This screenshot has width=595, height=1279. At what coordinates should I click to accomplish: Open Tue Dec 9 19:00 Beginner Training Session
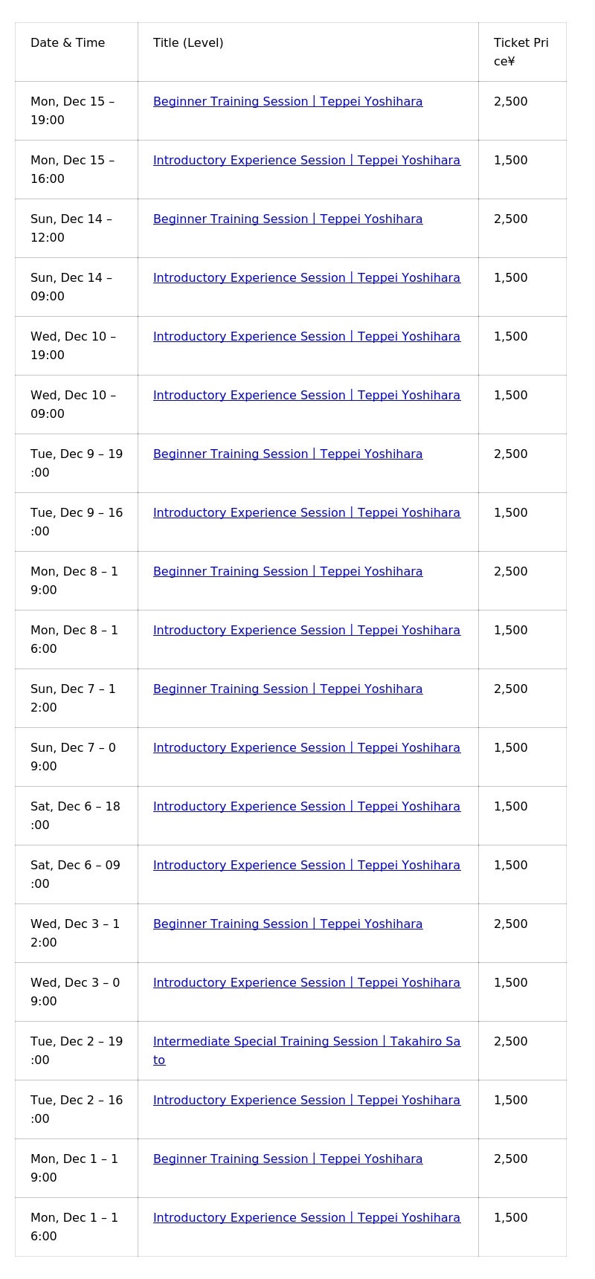point(288,454)
